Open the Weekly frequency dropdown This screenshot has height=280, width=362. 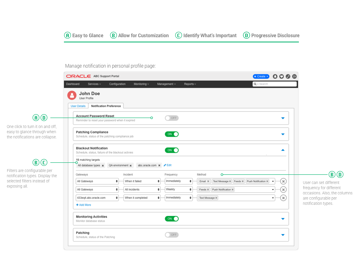pyautogui.click(x=179, y=190)
